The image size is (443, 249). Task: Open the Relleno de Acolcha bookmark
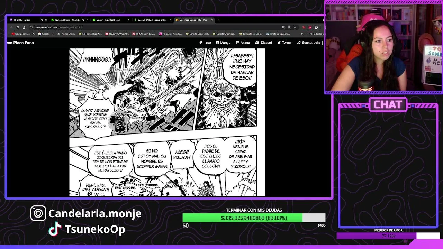point(171,34)
